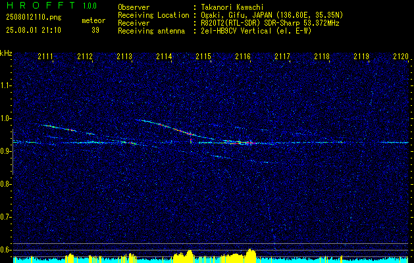Click the R820T2(RTL-SDR) receiver text
Viewport: 414px width, 263px height.
click(270, 23)
